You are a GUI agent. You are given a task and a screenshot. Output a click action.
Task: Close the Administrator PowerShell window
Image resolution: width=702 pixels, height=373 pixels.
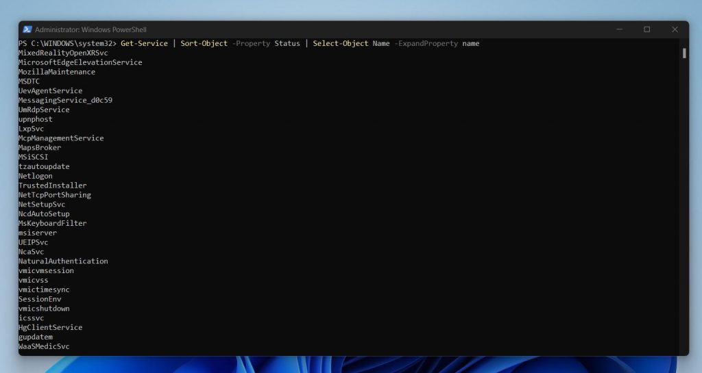[x=675, y=29]
